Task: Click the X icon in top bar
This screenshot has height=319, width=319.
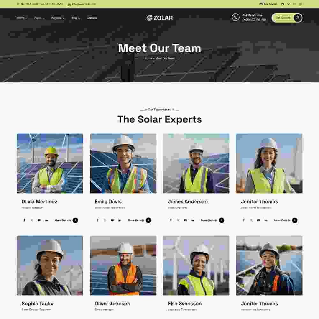Action: (x=289, y=4)
